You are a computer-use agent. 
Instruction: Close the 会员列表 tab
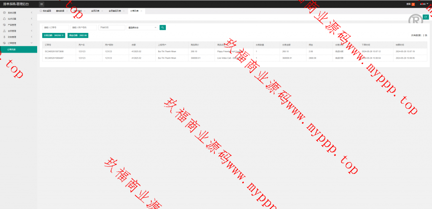pyautogui.click(x=102, y=11)
